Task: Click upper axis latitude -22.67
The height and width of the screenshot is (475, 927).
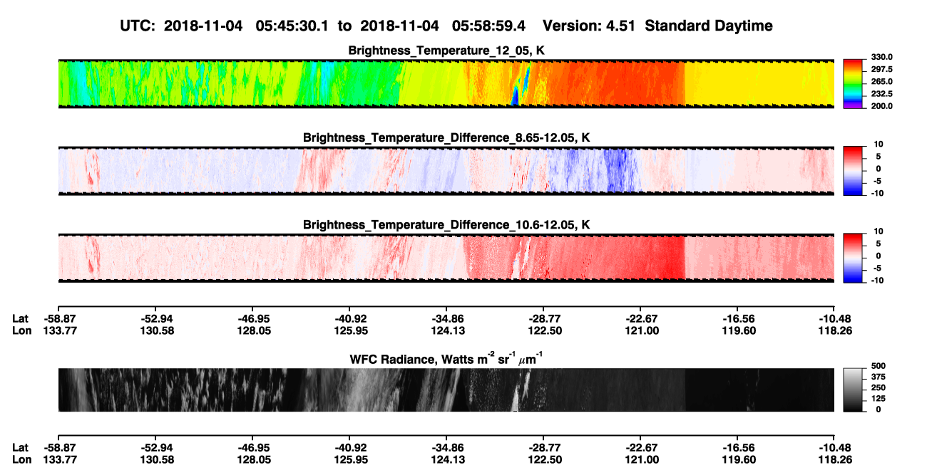Action: pos(640,318)
